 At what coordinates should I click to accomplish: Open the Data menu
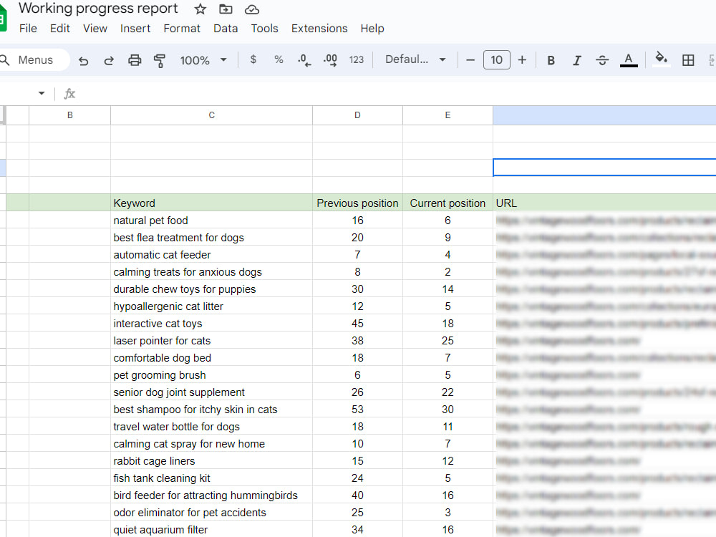click(x=226, y=29)
